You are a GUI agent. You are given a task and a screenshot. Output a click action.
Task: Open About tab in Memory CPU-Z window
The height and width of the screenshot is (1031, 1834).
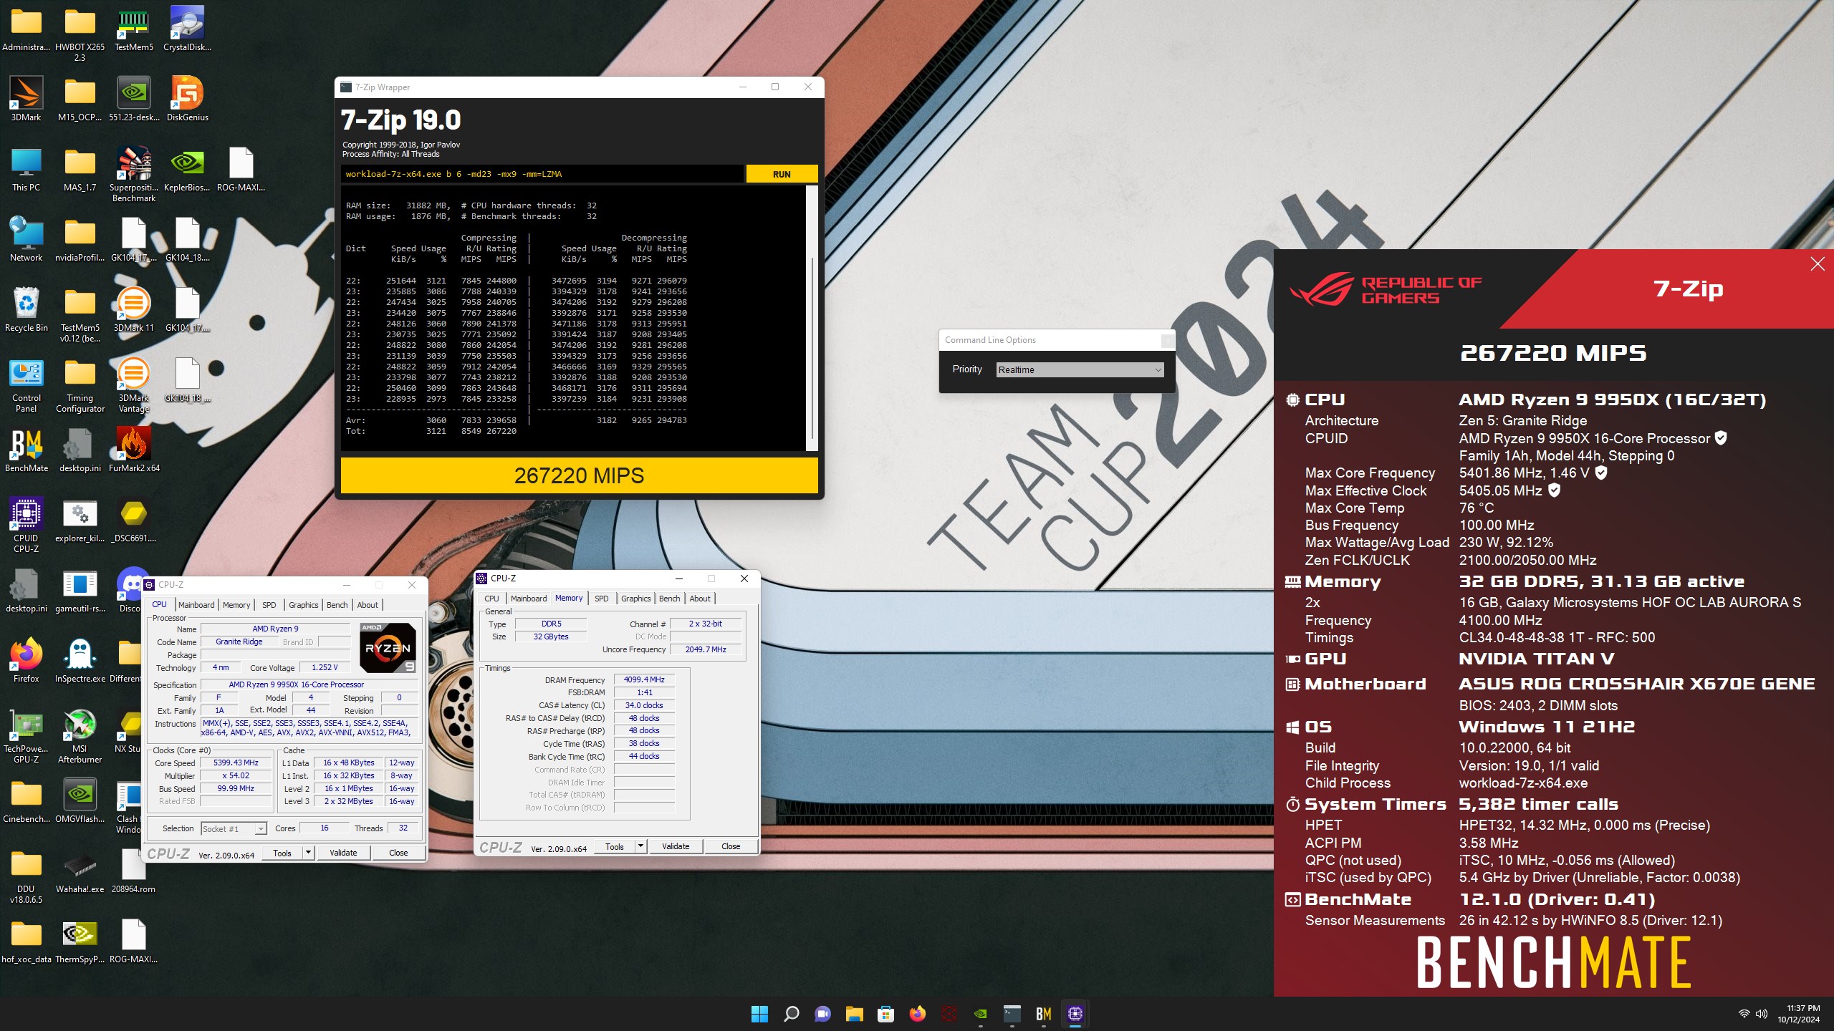tap(700, 599)
